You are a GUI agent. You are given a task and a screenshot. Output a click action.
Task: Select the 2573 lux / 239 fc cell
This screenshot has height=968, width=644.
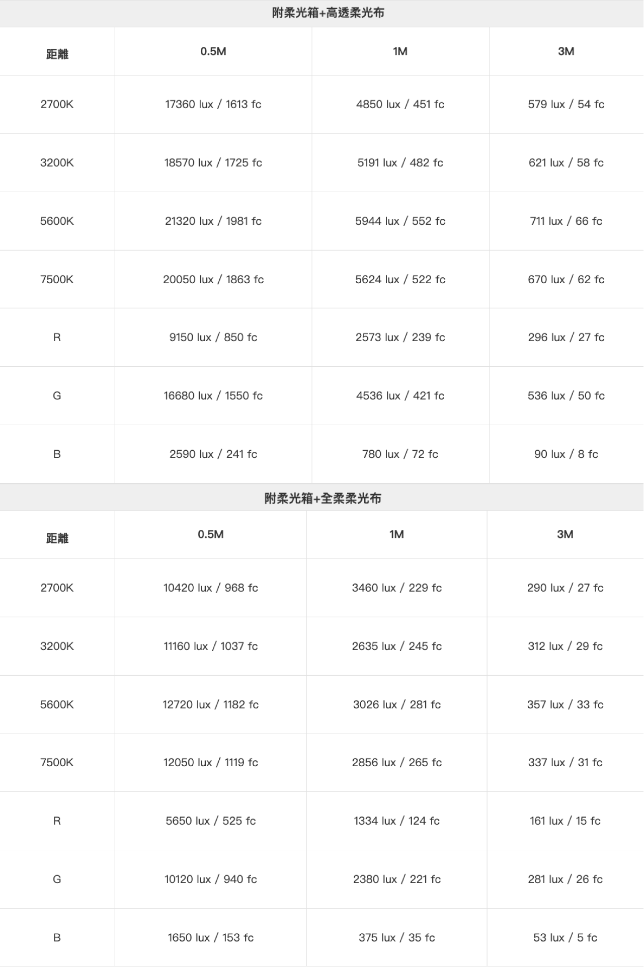point(400,337)
